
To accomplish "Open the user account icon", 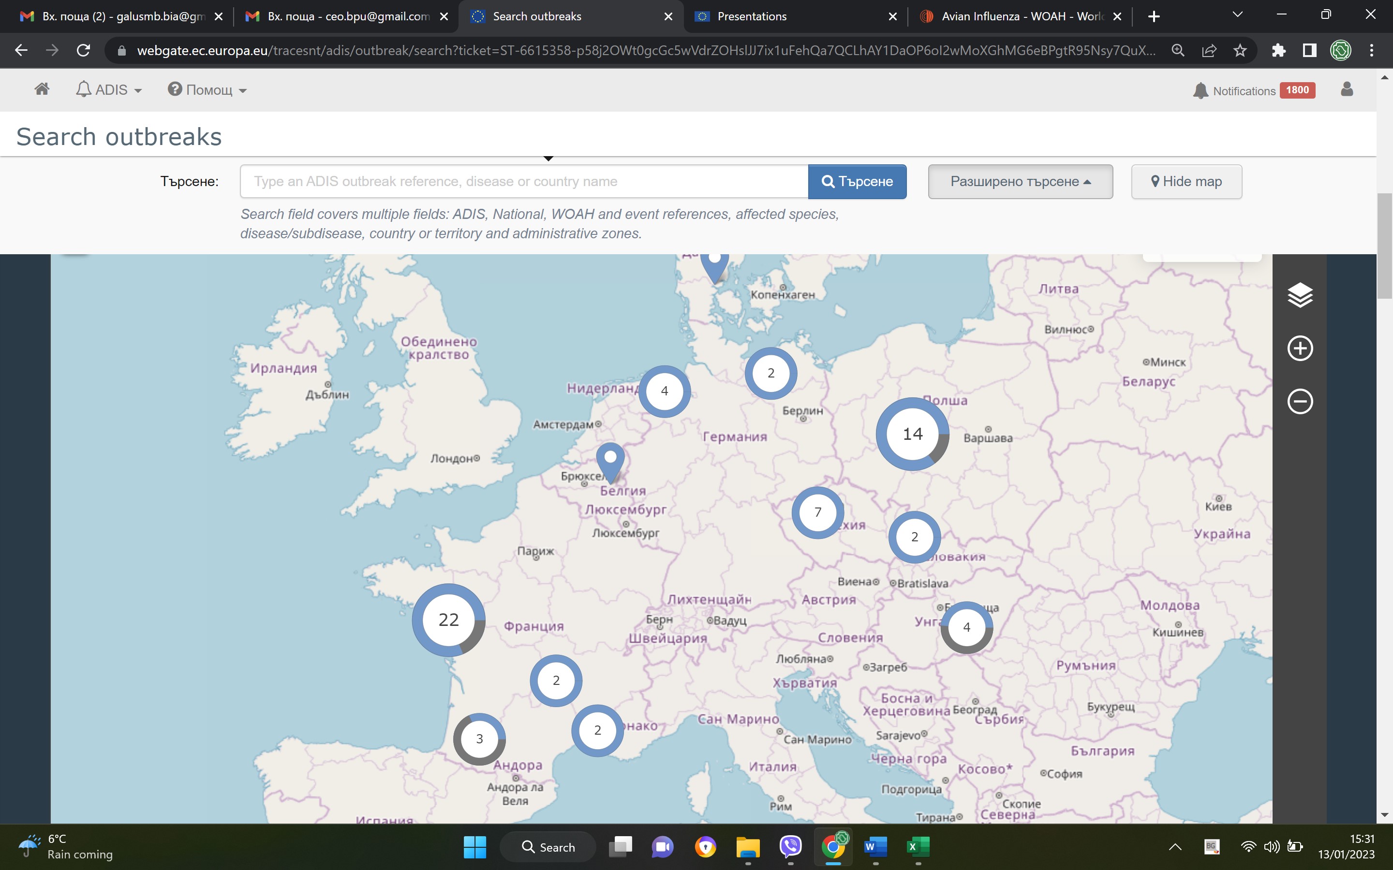I will point(1347,89).
